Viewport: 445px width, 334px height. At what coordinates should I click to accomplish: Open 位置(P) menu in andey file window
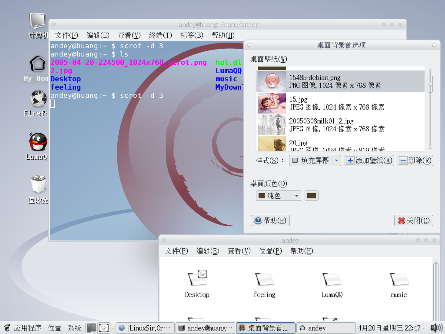[270, 251]
